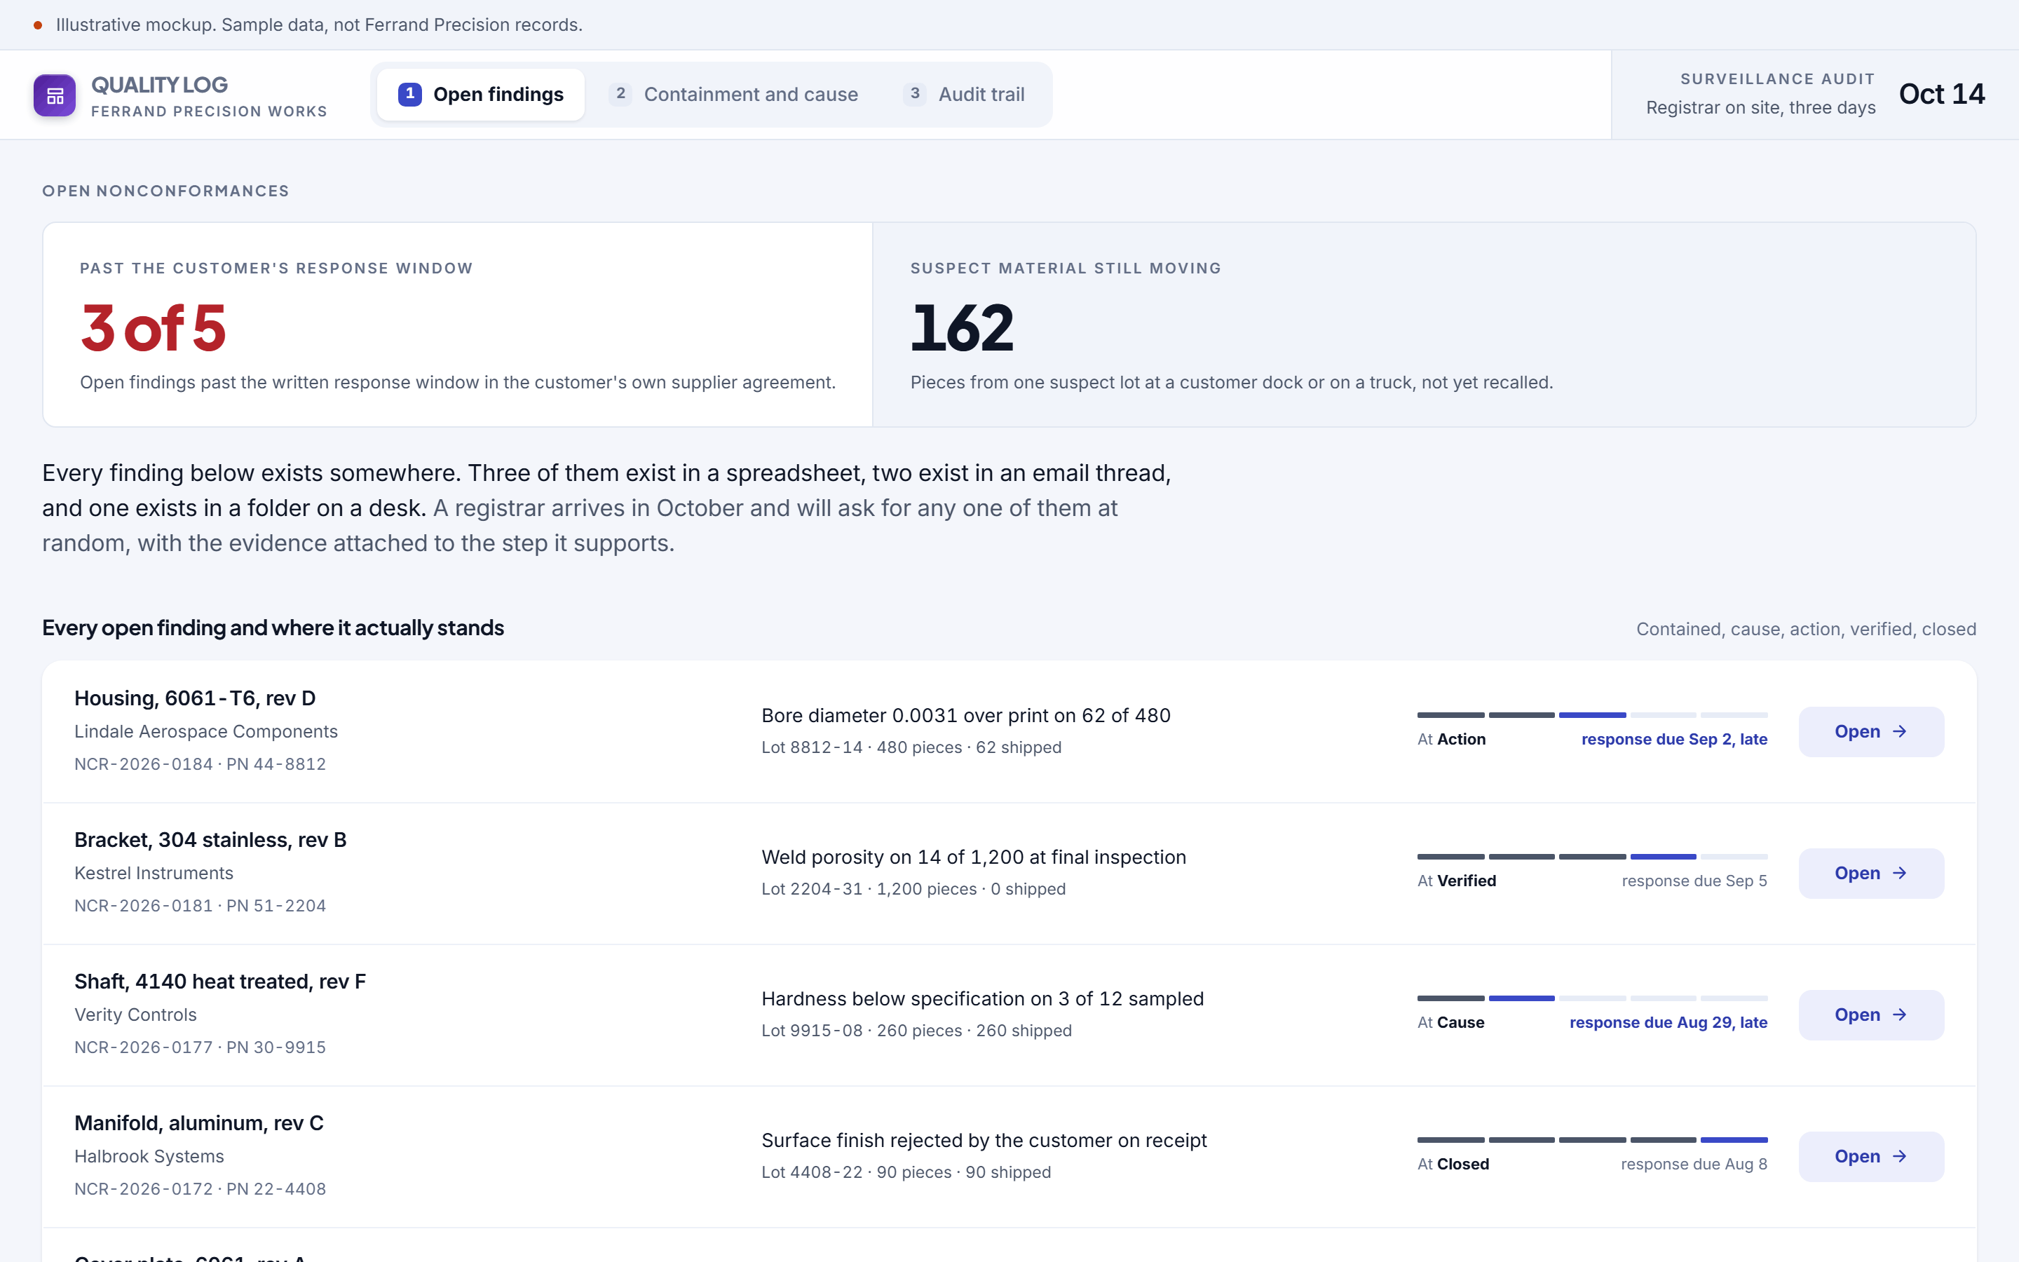The image size is (2019, 1262).
Task: Click 'Weld porosity on 14 of 1,200' description
Action: point(974,857)
